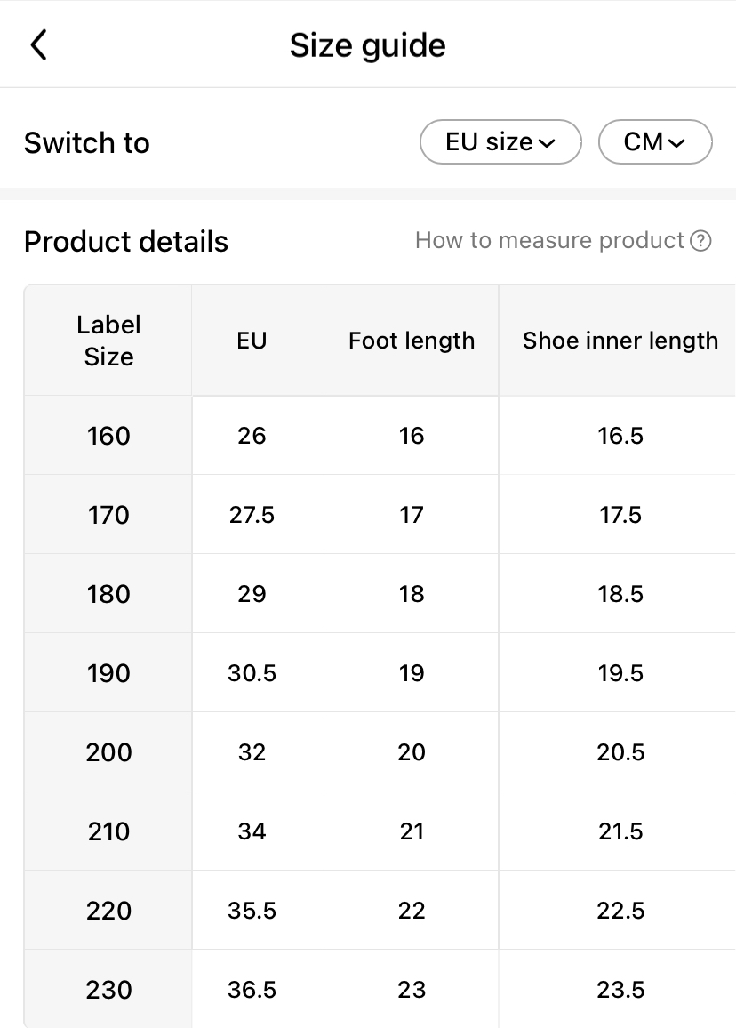This screenshot has height=1028, width=736.
Task: Select label size 200 row
Action: (108, 752)
